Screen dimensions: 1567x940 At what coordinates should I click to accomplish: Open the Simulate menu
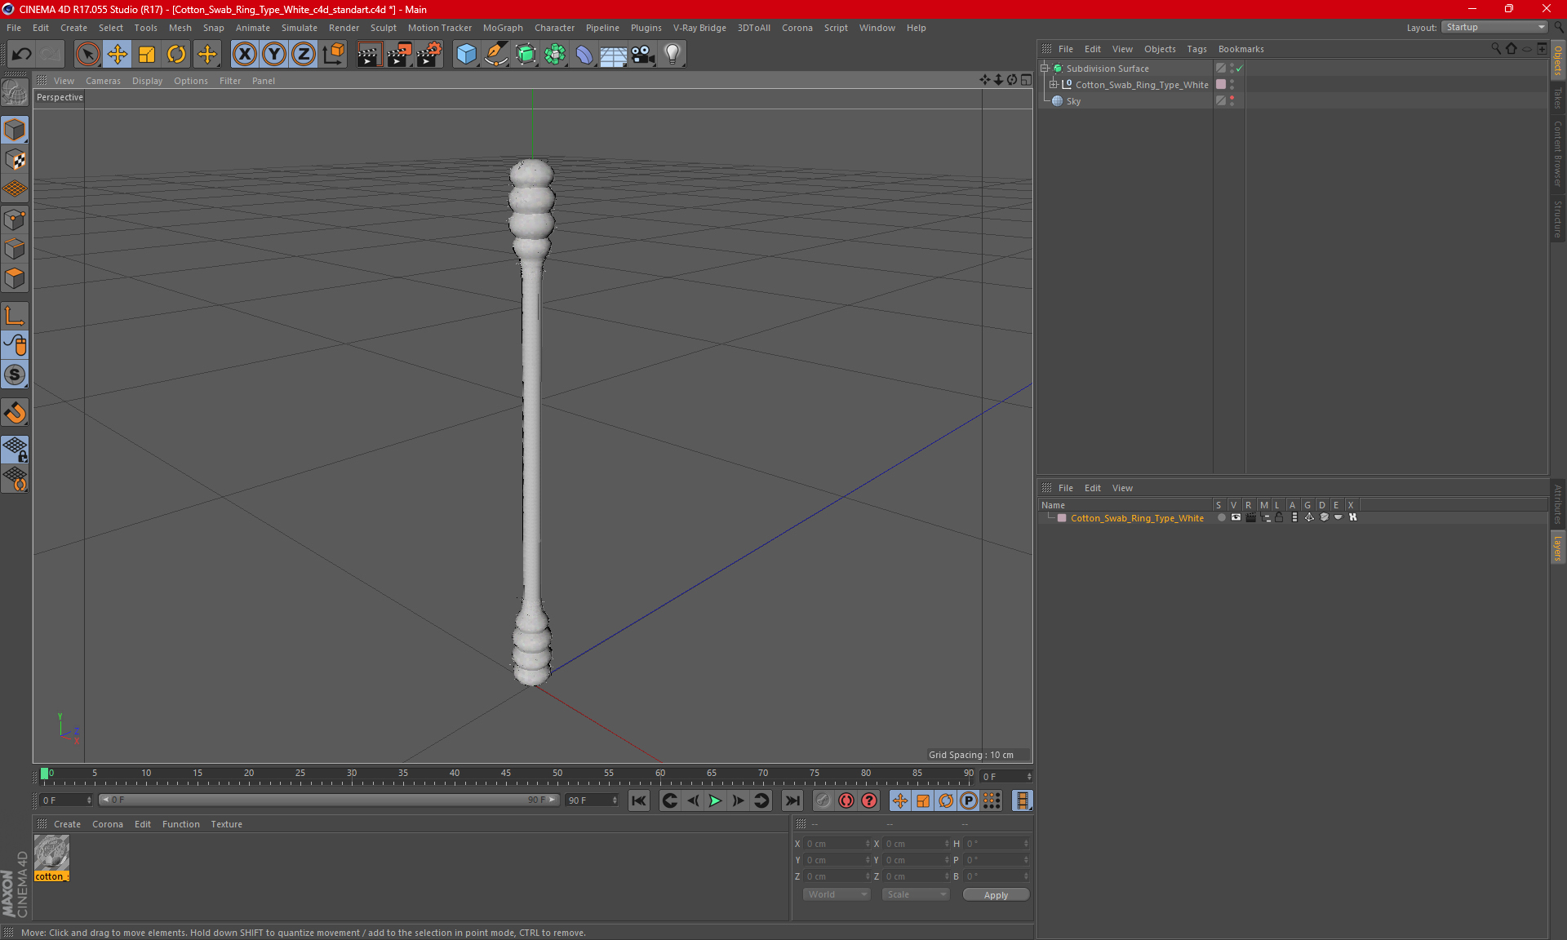point(300,28)
